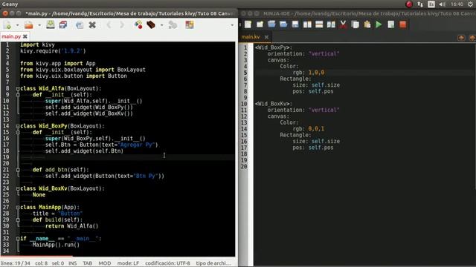Open the new-file template dropdown arrow in Geany
This screenshot has width=476, height=267.
pos(17,25)
